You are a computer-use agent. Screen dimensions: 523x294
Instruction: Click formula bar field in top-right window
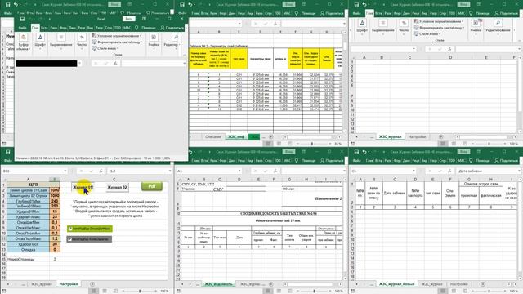click(x=487, y=49)
